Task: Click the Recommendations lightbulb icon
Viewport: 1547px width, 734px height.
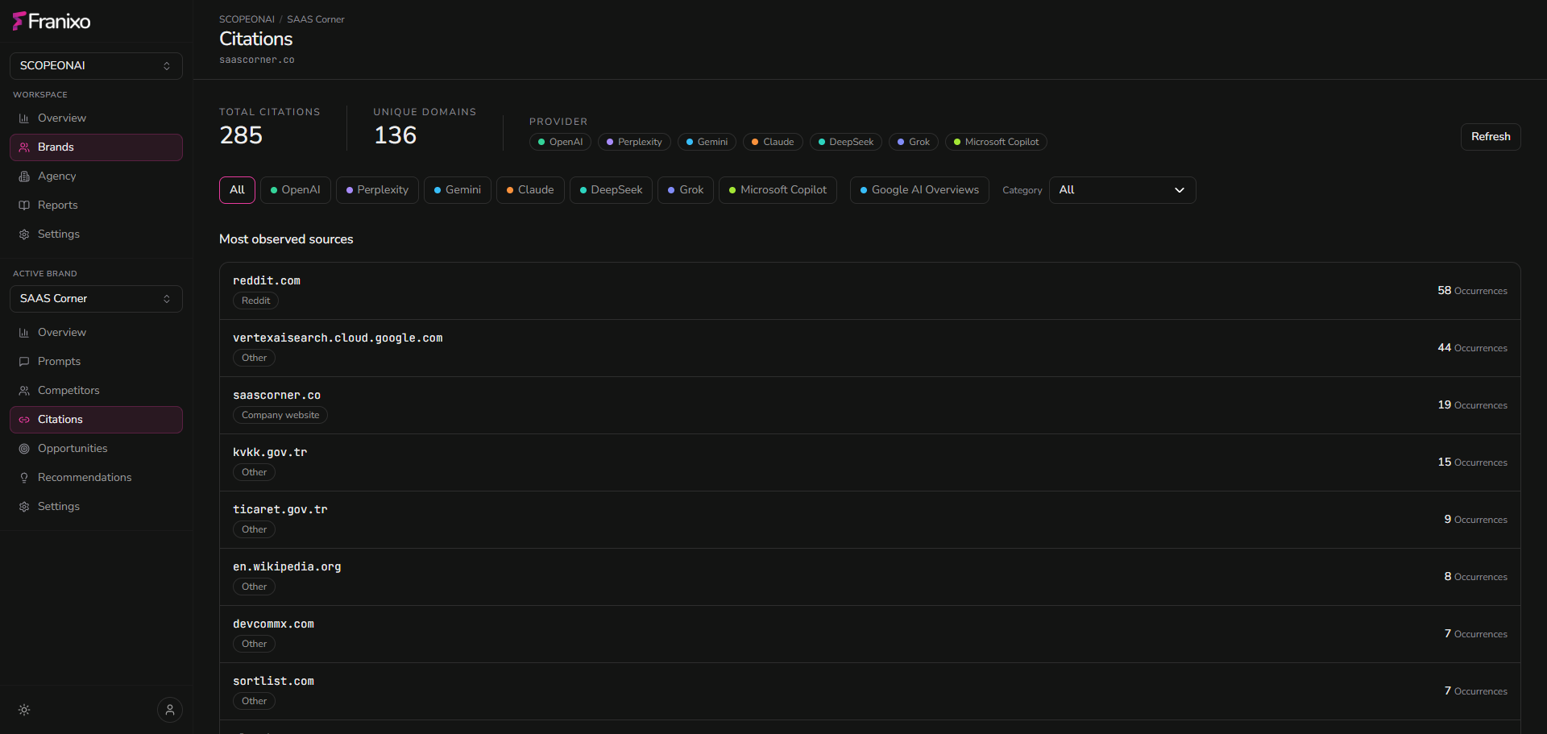Action: pyautogui.click(x=24, y=478)
